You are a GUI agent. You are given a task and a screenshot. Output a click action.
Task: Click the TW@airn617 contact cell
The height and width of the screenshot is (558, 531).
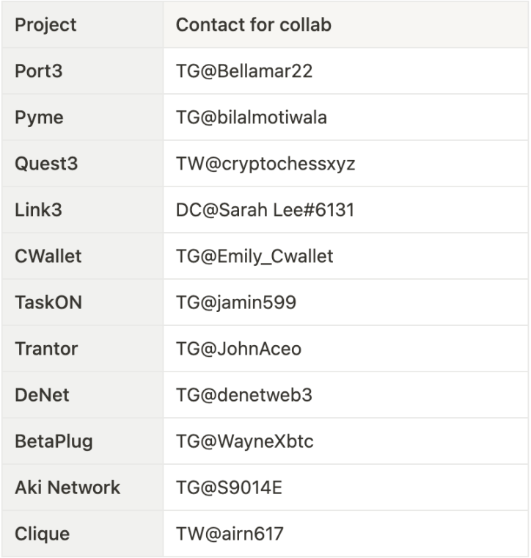point(229,534)
